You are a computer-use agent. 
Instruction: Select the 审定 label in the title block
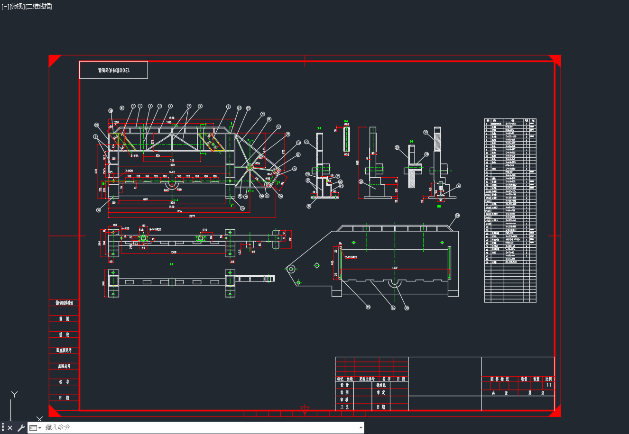381,392
